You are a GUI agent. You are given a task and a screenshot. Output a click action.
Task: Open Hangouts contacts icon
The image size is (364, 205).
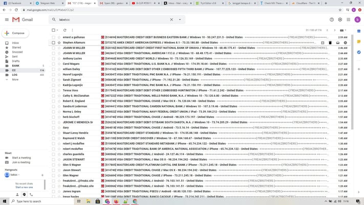coord(17,195)
